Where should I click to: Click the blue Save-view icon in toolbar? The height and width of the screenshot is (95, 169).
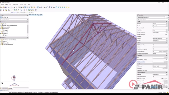pos(56,7)
